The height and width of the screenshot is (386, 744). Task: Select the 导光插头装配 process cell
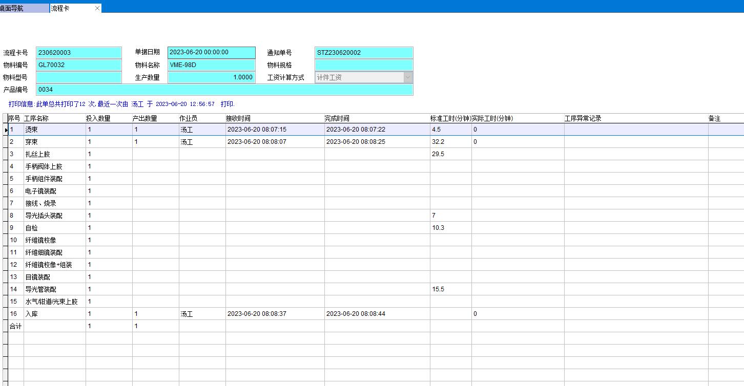tap(54, 216)
